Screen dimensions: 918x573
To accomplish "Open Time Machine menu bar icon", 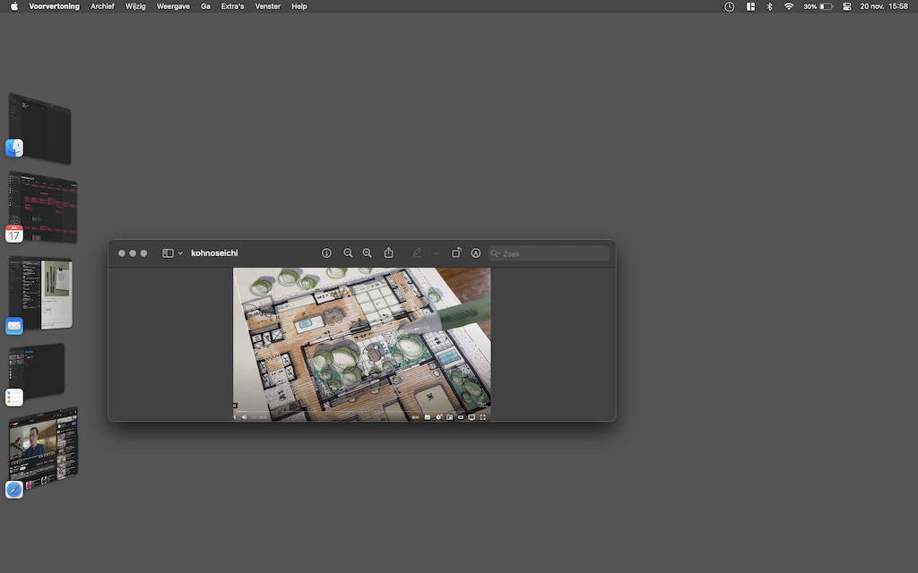I will click(730, 6).
